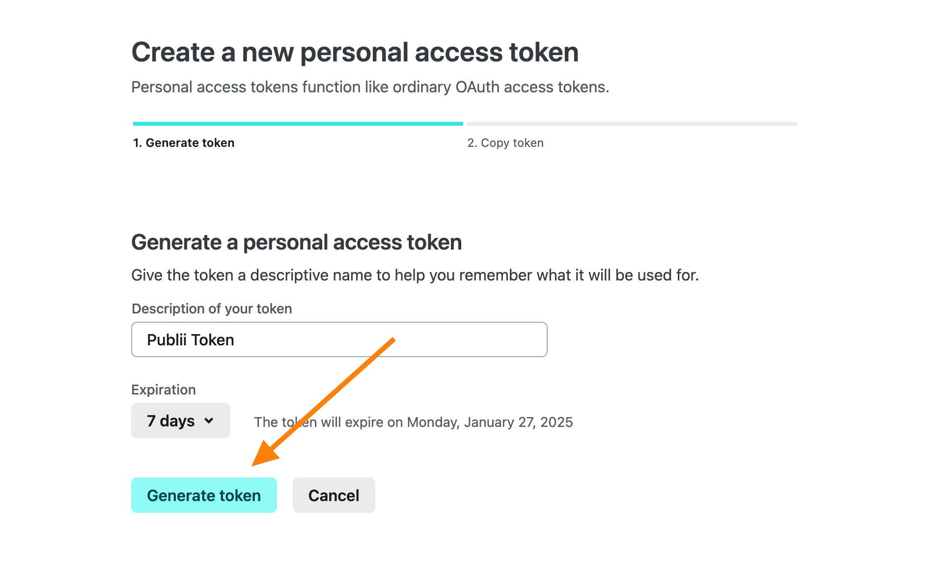Viewport: 949px width, 562px height.
Task: Select the 1. Generate token step
Action: (183, 142)
